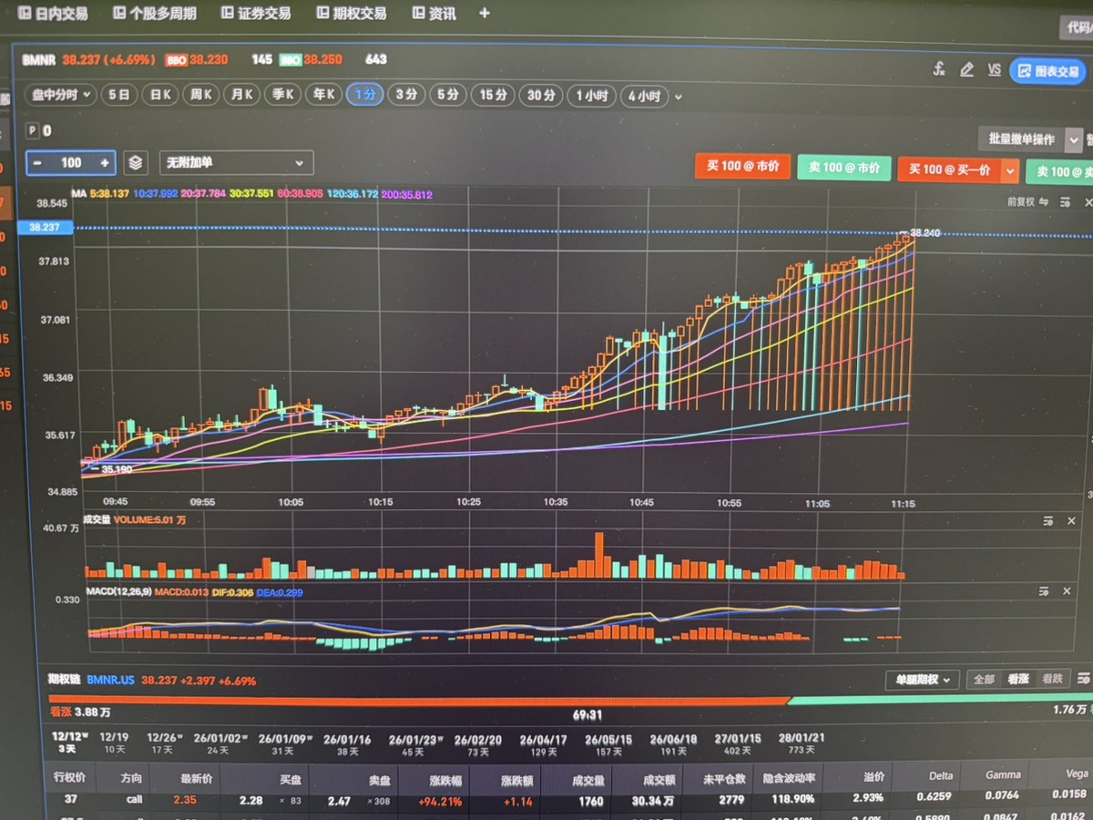1093x820 pixels.
Task: Click the P position badge icon
Action: pyautogui.click(x=33, y=131)
